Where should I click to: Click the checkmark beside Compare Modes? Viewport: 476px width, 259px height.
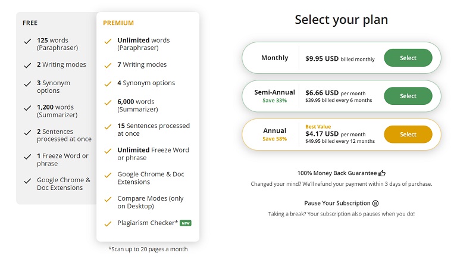[108, 199]
